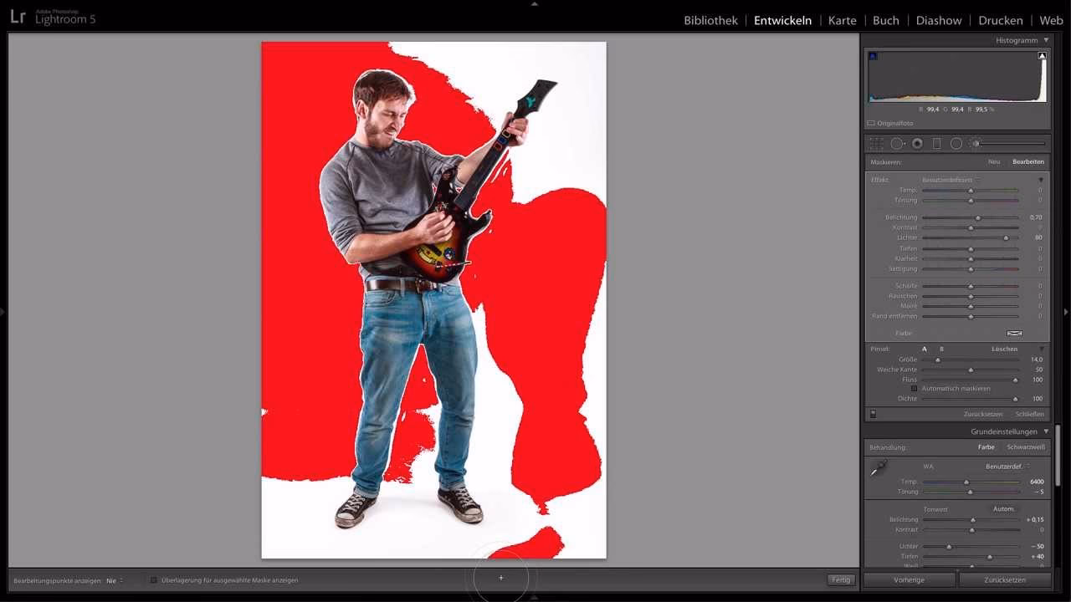Pick up the White Balance eyedropper
Viewport: 1071px width, 602px height.
(x=877, y=469)
